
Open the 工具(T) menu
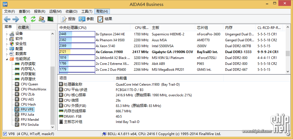87,11
